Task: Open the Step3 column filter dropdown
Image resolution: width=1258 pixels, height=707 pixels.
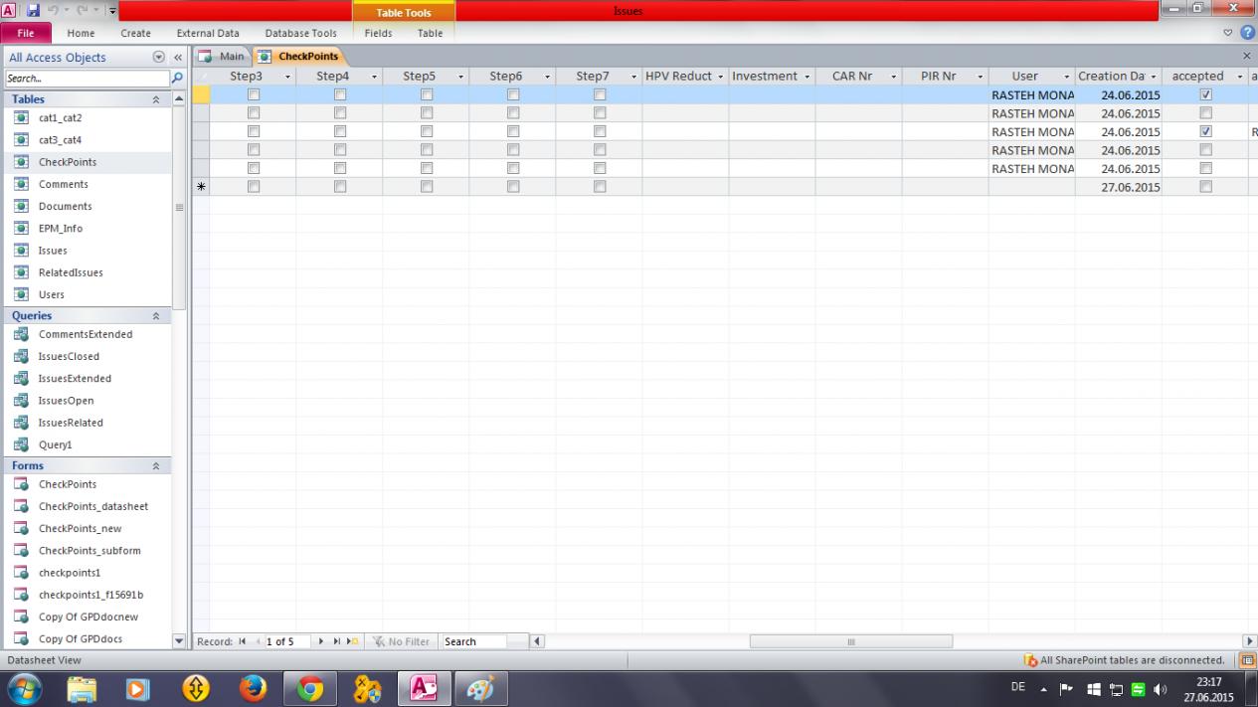Action: 287,77
